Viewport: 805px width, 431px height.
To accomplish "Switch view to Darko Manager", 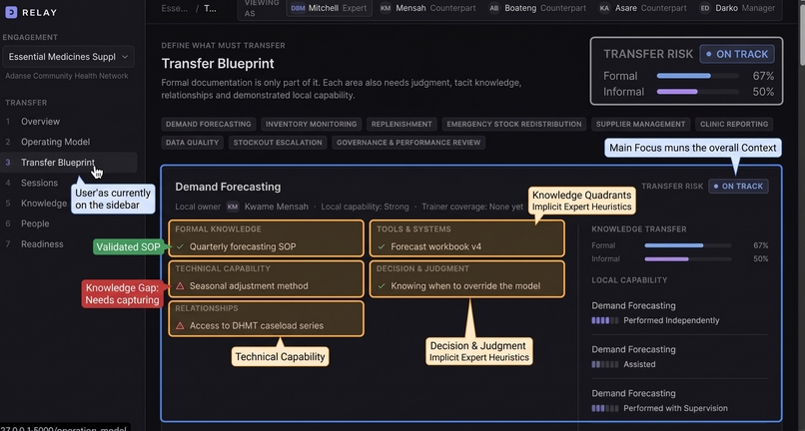I will [737, 8].
